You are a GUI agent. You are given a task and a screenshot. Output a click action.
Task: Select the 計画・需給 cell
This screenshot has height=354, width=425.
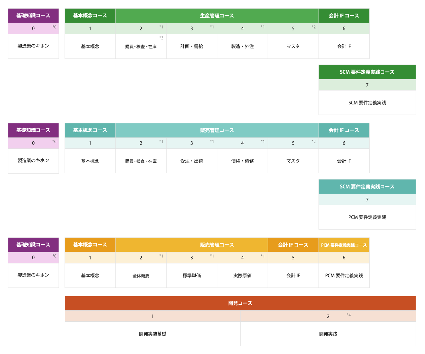pyautogui.click(x=191, y=47)
